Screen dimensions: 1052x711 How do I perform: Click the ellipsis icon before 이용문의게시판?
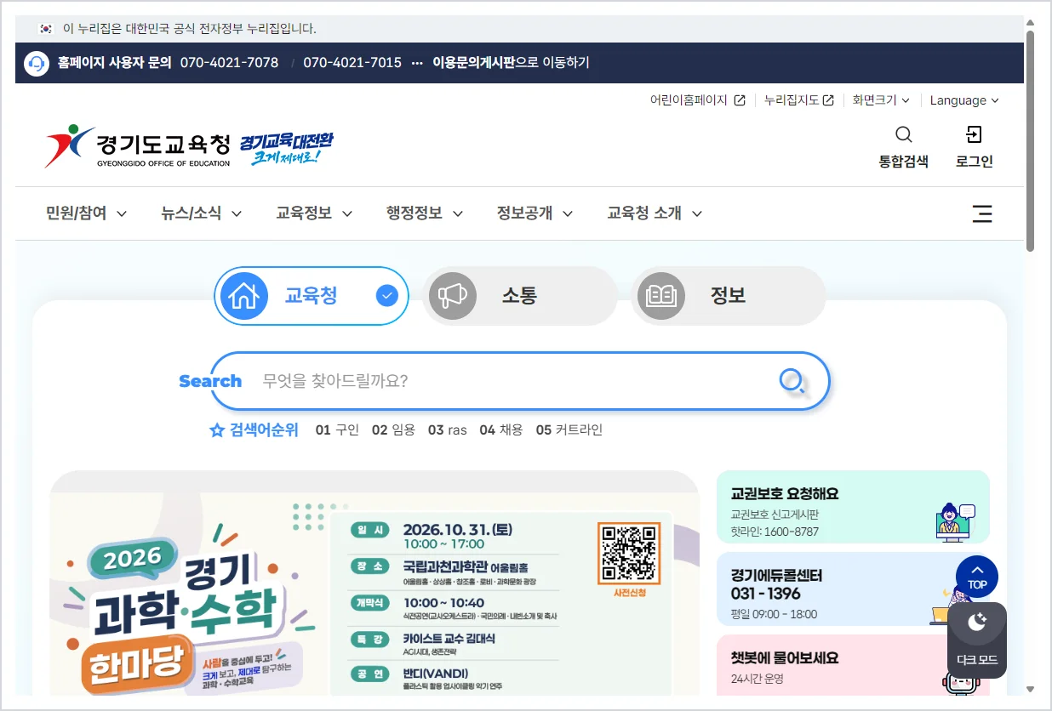pos(417,63)
